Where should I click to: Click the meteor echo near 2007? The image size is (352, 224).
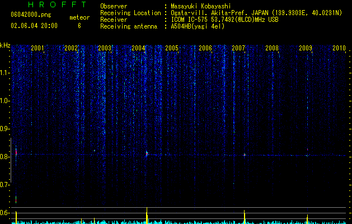245,155
